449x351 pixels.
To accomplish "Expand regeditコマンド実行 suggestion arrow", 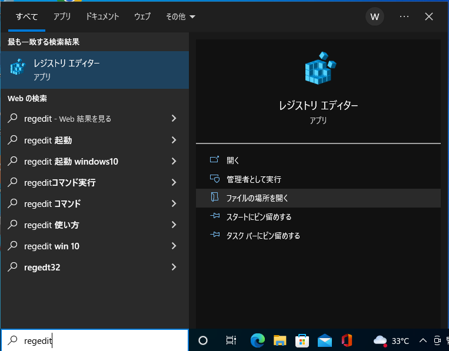I will click(x=174, y=182).
